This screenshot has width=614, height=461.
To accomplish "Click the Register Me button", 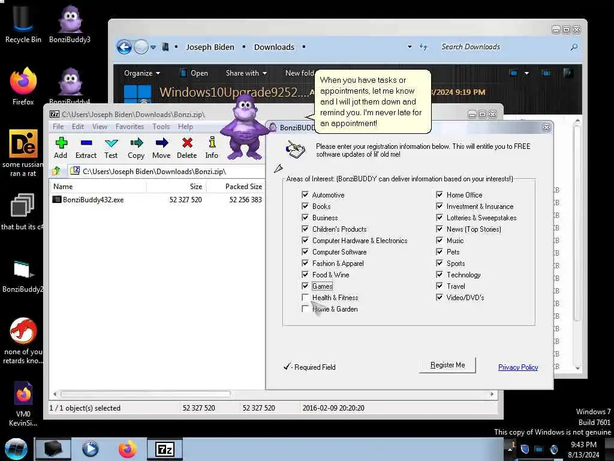I will point(447,365).
